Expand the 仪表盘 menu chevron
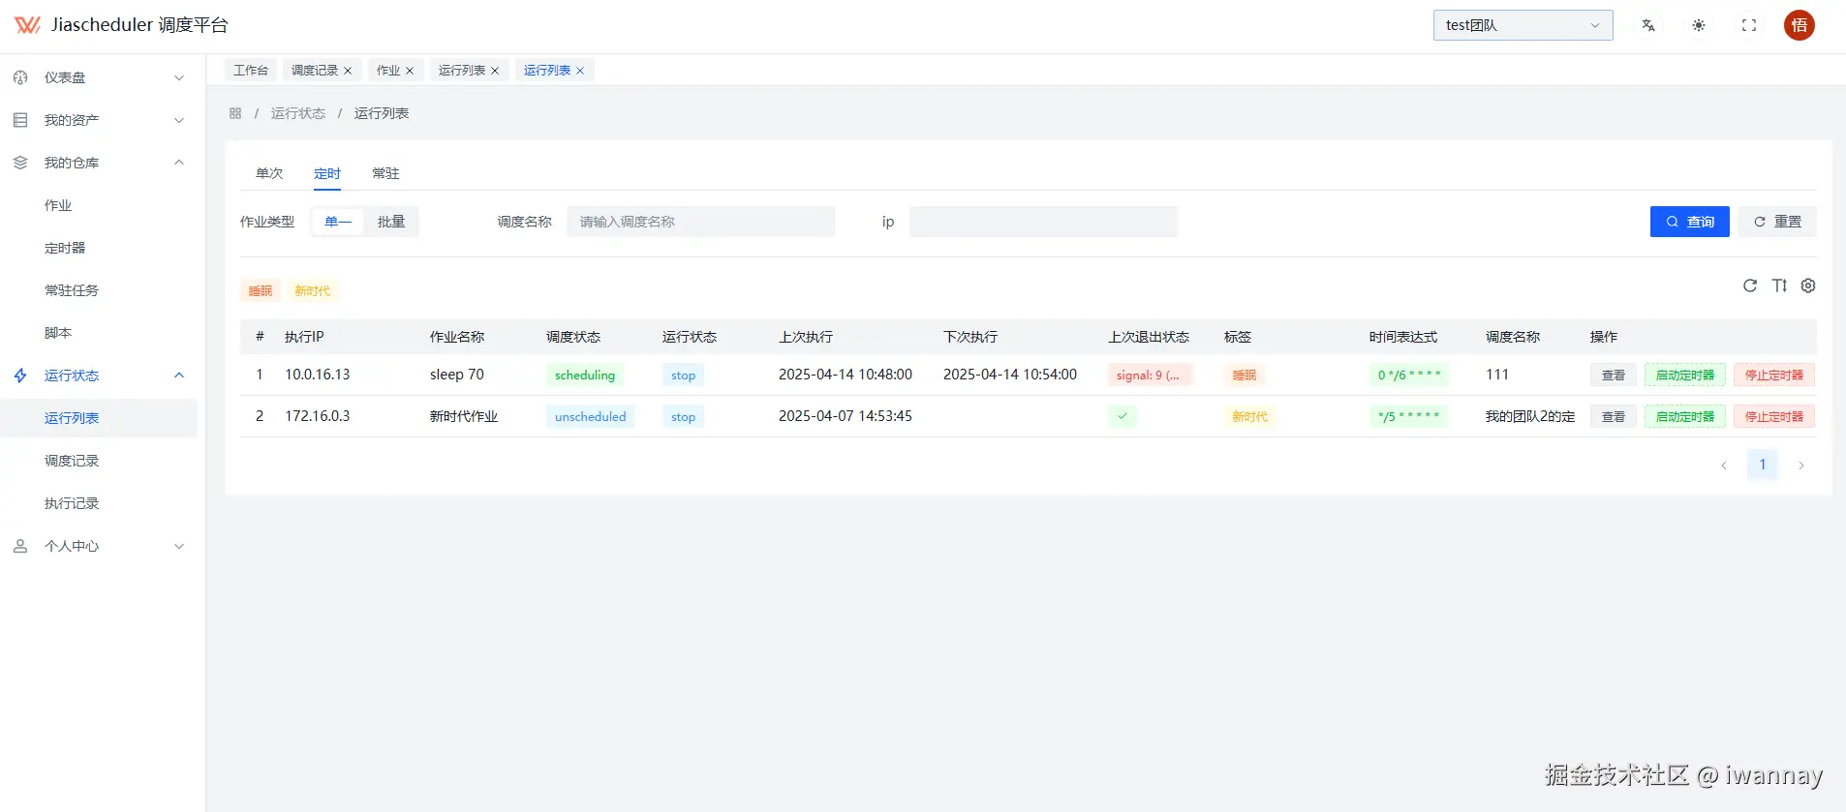The height and width of the screenshot is (812, 1846). 179,77
